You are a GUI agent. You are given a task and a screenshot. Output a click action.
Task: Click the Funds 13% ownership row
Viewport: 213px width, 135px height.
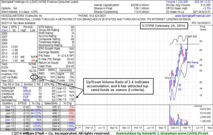65,80
